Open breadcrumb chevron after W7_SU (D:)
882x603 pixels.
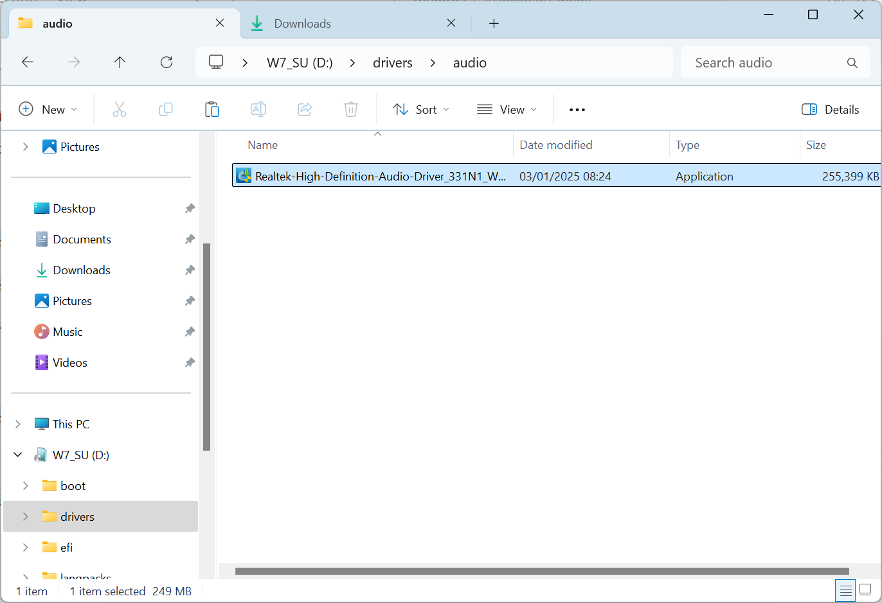[x=352, y=63]
